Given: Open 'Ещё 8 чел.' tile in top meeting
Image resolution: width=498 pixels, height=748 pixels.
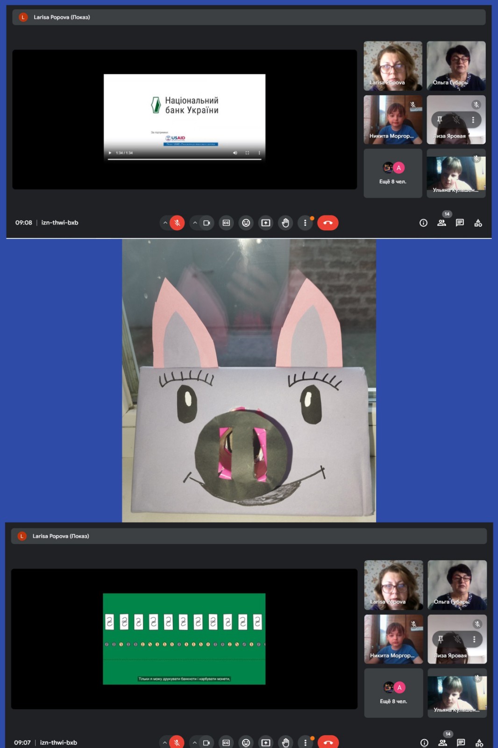Looking at the screenshot, I should point(392,173).
